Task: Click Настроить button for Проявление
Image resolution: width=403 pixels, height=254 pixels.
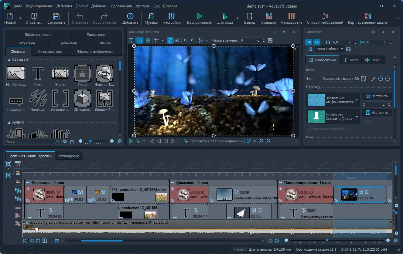Action: click(377, 96)
